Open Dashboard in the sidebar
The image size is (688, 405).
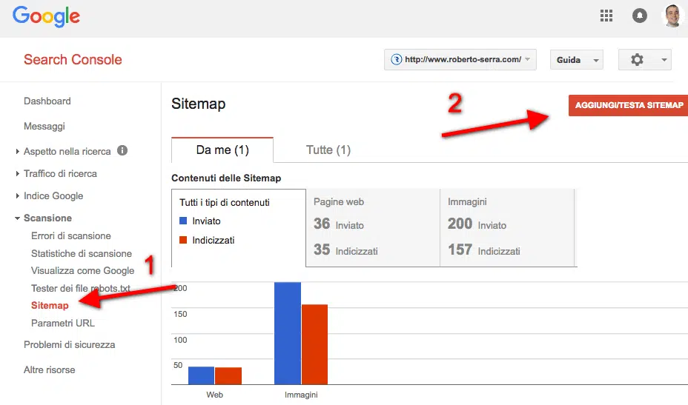47,101
